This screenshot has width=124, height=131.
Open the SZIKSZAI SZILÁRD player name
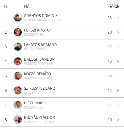click(40, 88)
